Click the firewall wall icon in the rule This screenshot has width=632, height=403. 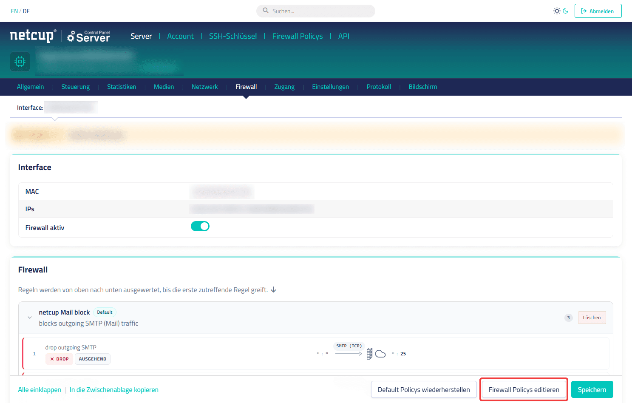(x=370, y=354)
